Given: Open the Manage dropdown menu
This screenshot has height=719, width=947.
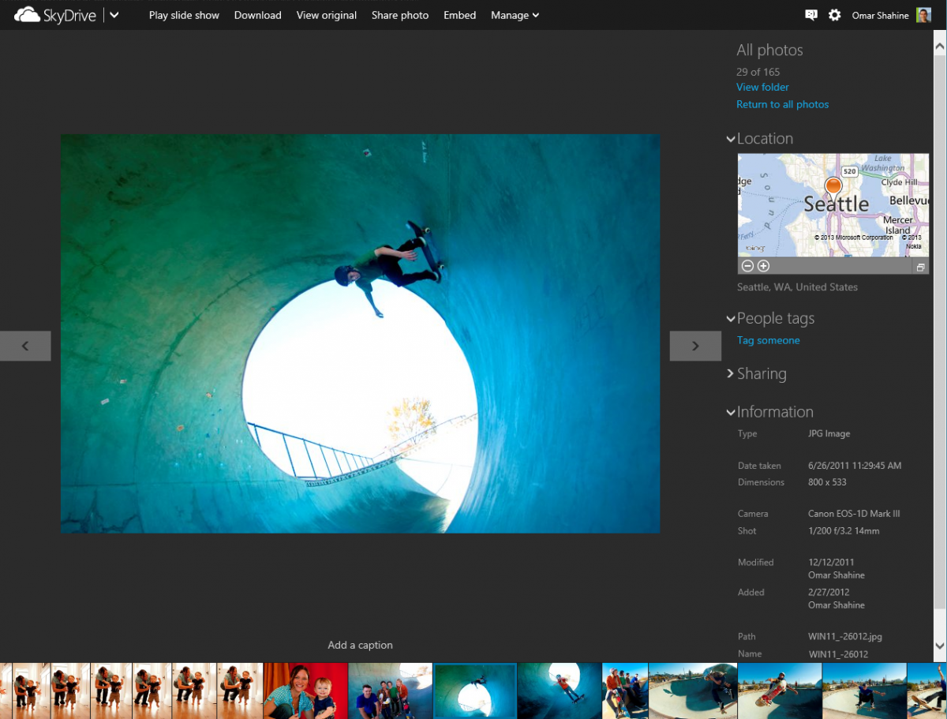Looking at the screenshot, I should [515, 15].
